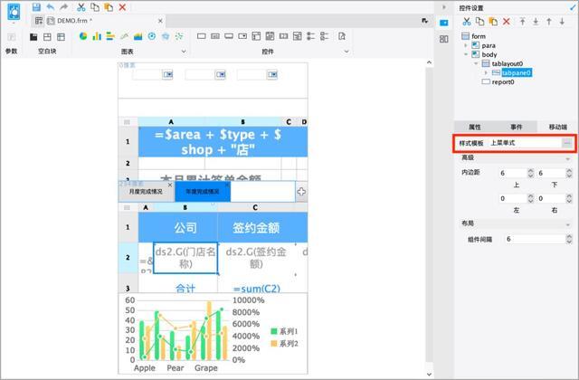Open style template ellipsis button
The height and width of the screenshot is (380, 579).
[x=567, y=143]
